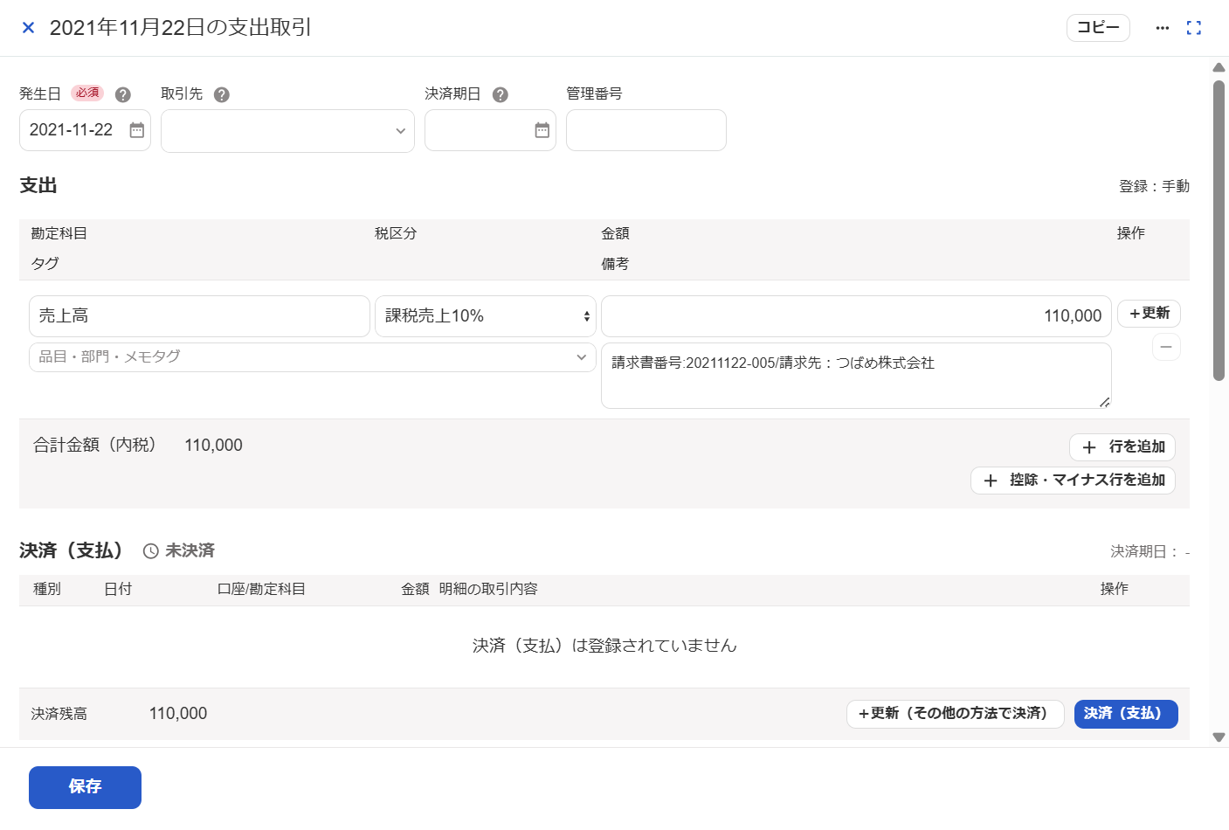
Task: Click the scrollbar down arrow
Action: click(1219, 737)
